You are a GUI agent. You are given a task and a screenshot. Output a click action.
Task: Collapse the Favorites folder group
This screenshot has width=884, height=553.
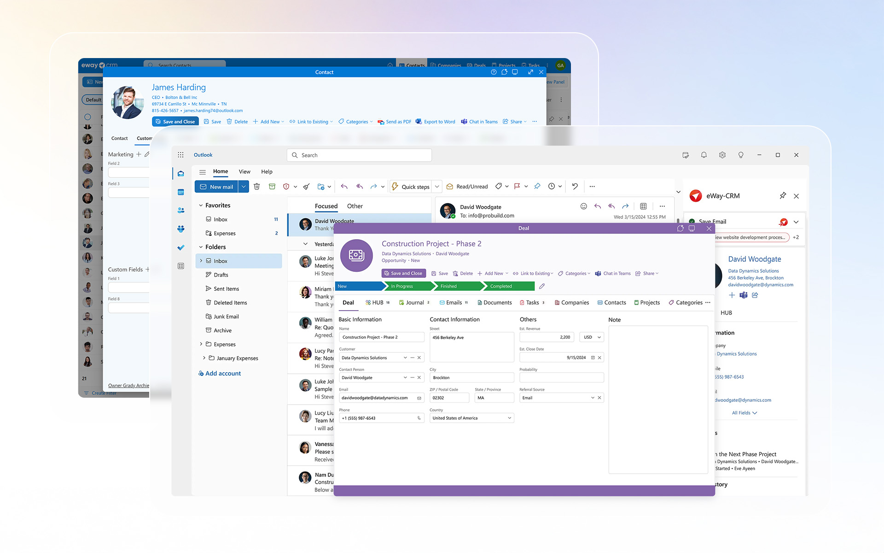point(201,206)
